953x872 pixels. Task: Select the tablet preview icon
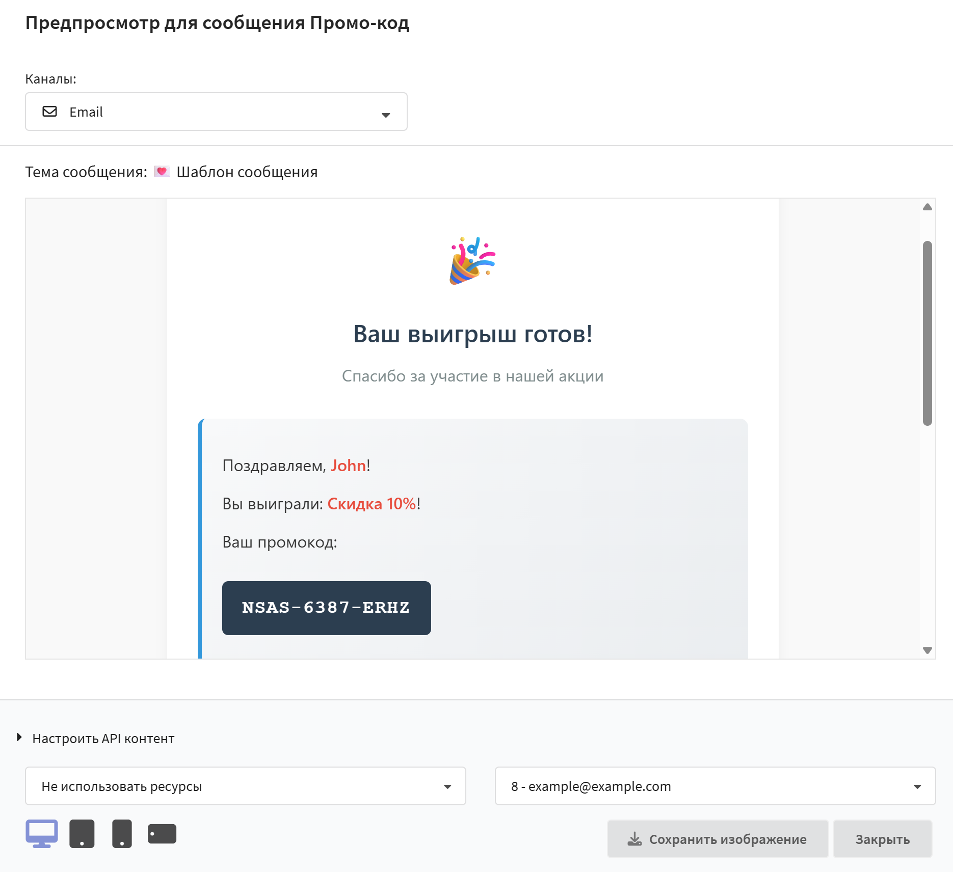point(82,834)
